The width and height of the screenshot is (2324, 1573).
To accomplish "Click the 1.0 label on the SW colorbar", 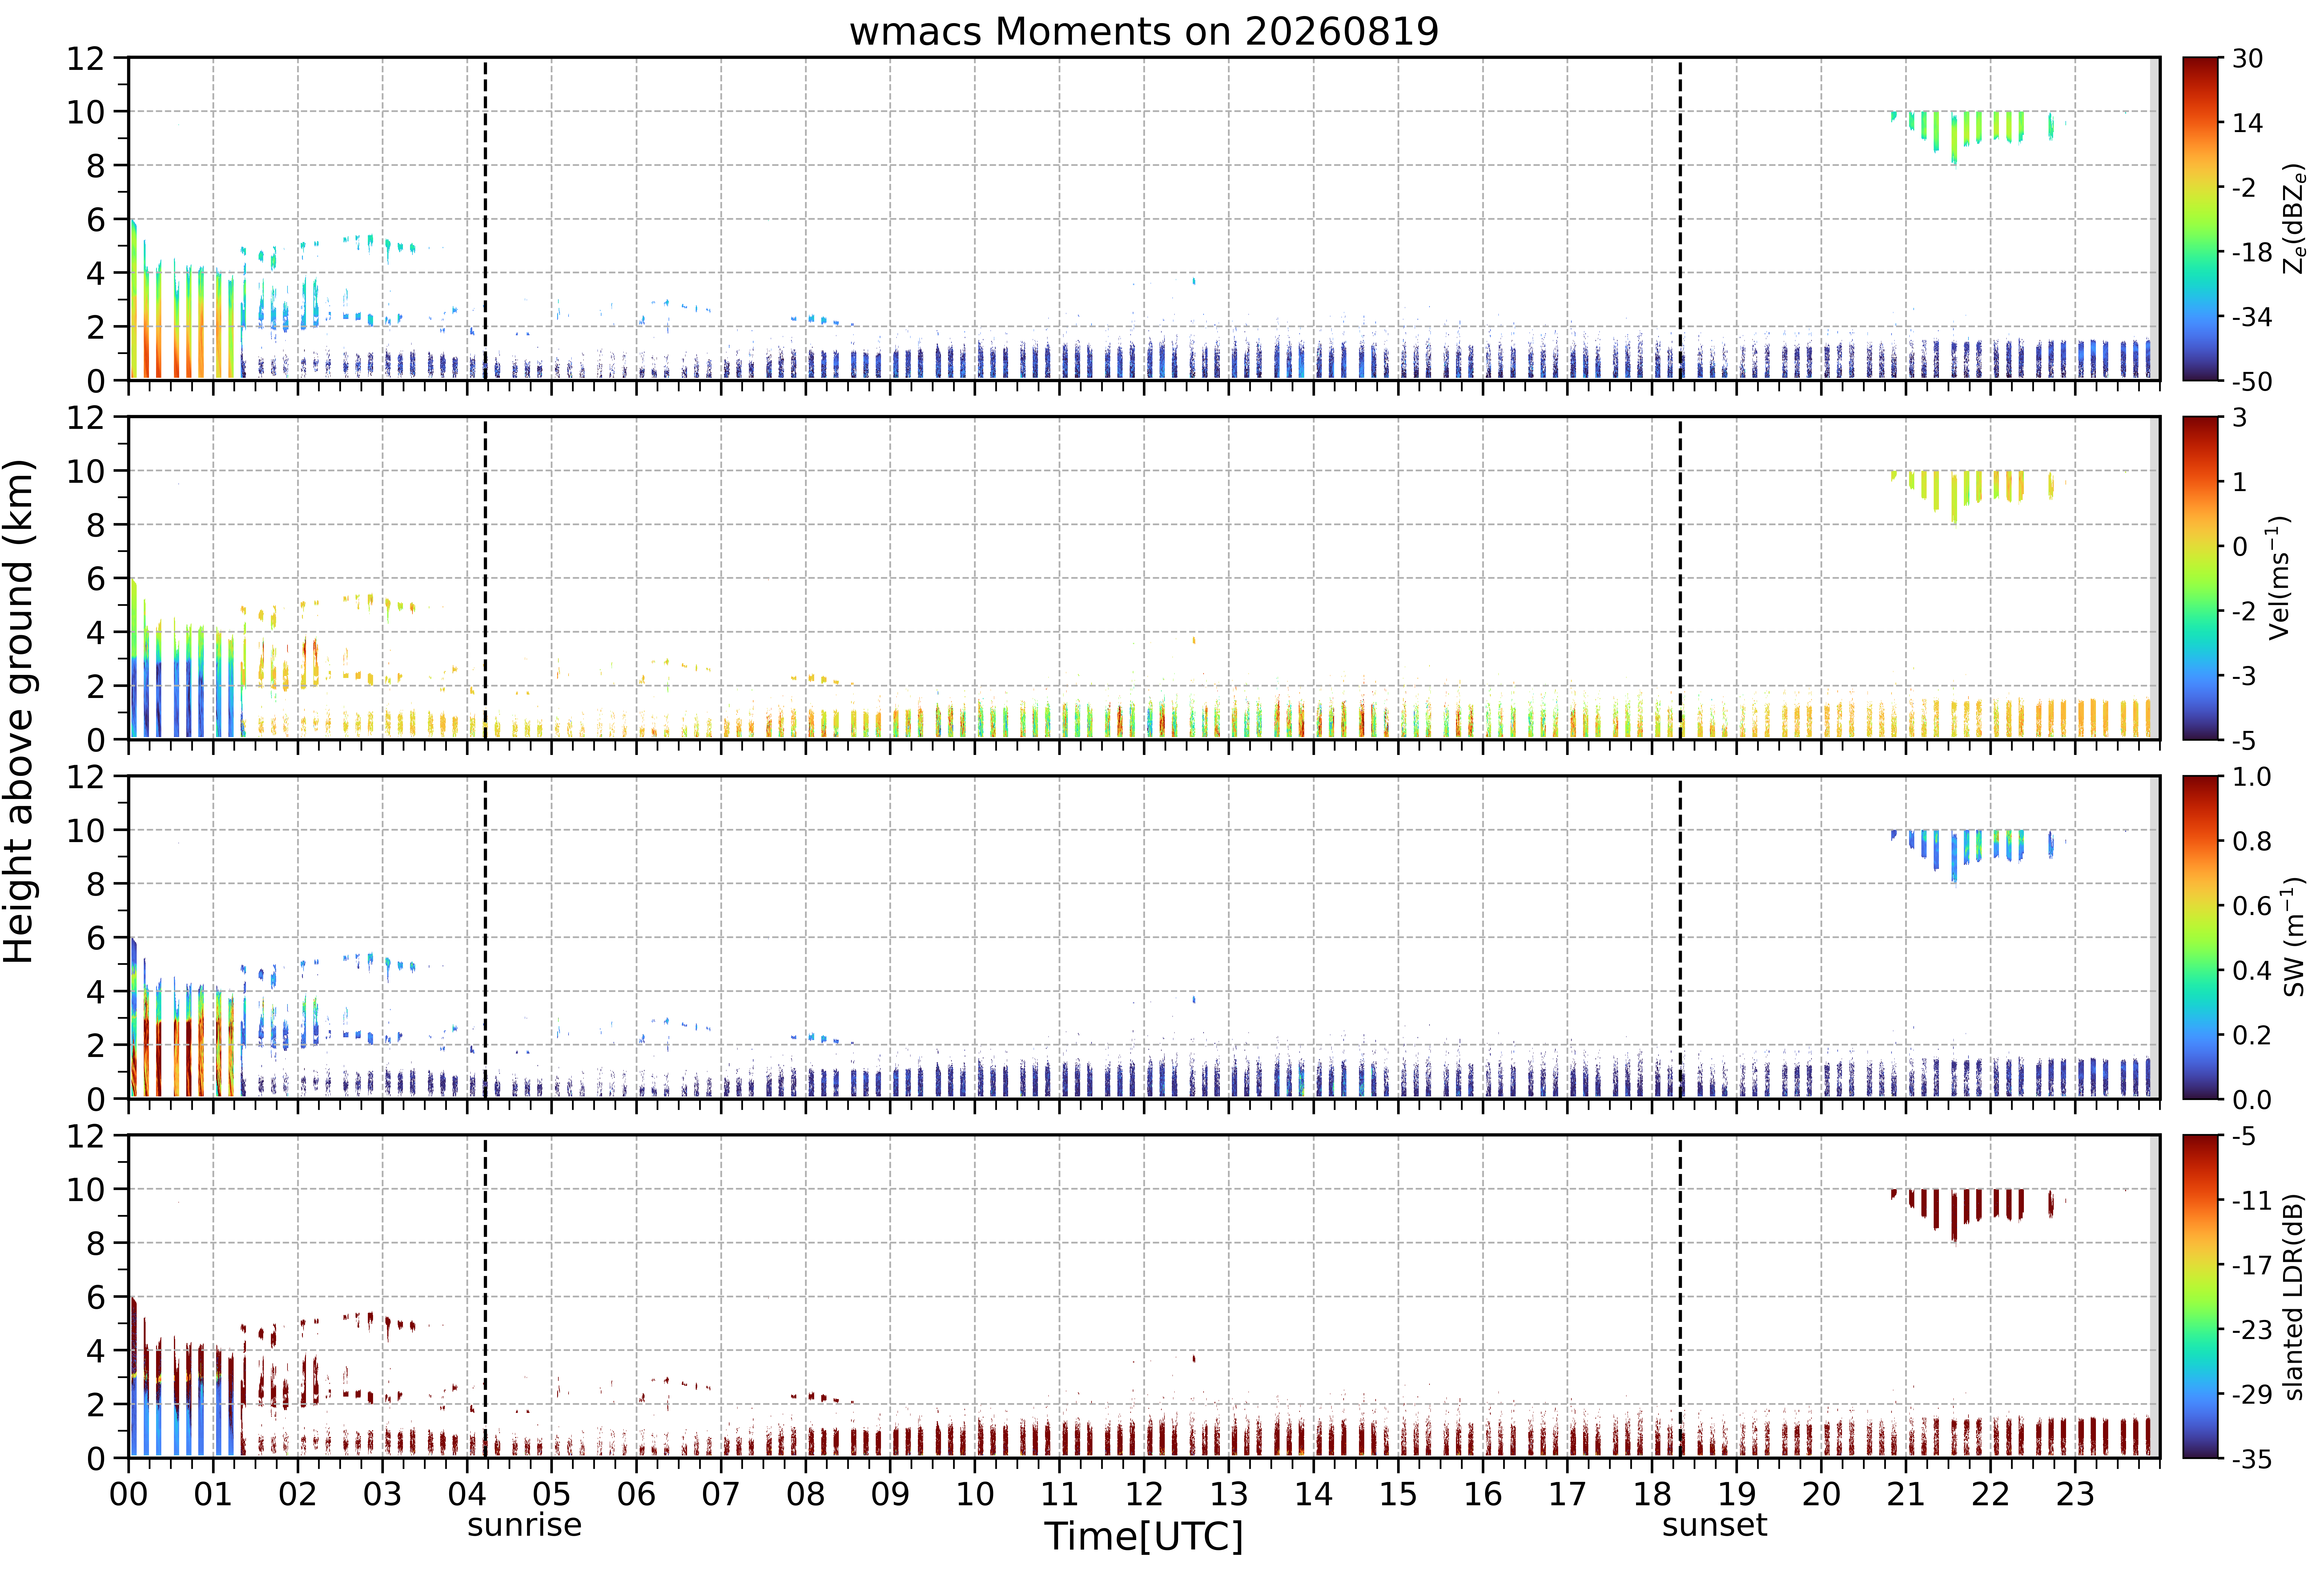I will (2252, 777).
